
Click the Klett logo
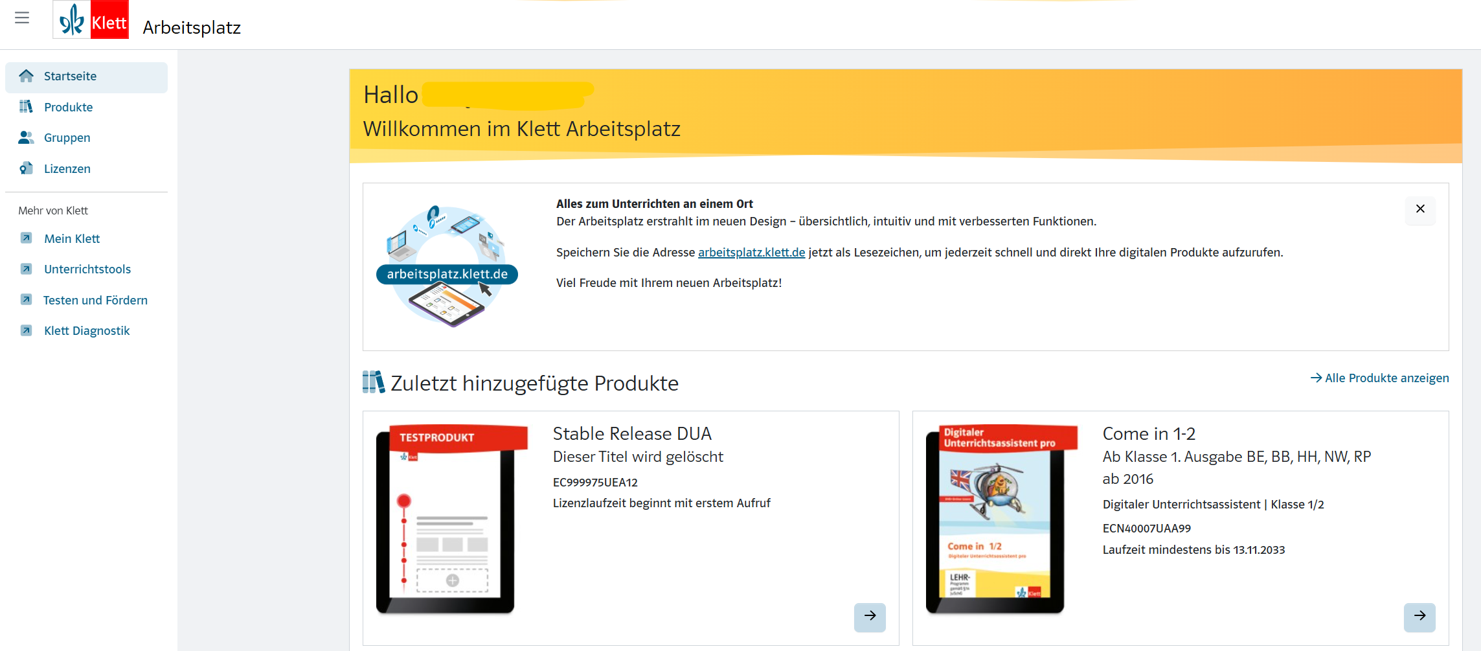[91, 20]
